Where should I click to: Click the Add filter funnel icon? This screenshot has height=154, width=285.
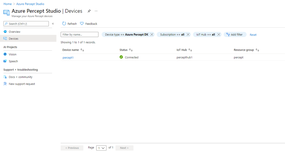pos(228,34)
